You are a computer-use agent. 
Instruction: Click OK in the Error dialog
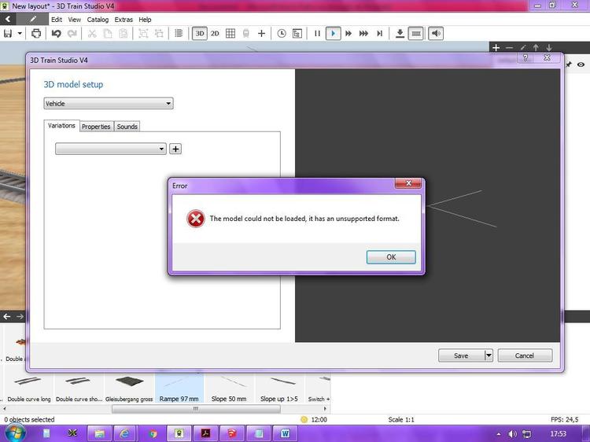[391, 257]
